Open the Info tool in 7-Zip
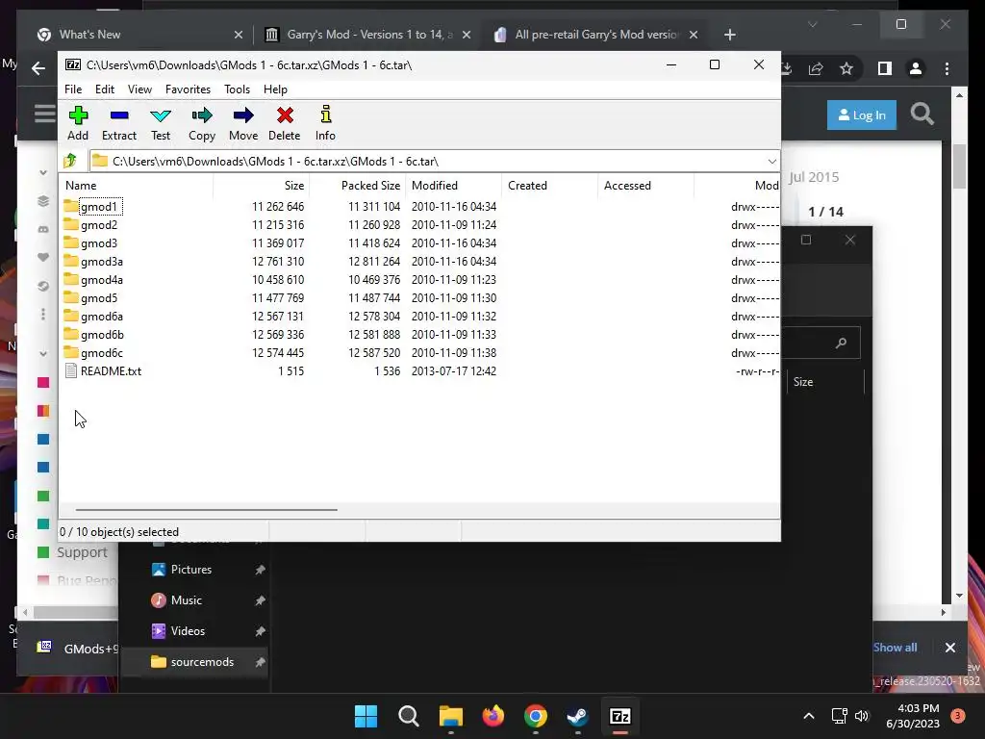 [x=325, y=123]
